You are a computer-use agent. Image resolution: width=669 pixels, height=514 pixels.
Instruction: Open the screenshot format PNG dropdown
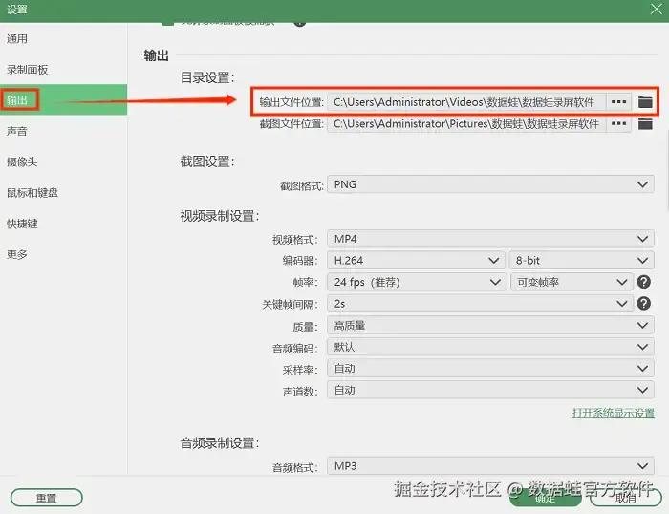[490, 184]
